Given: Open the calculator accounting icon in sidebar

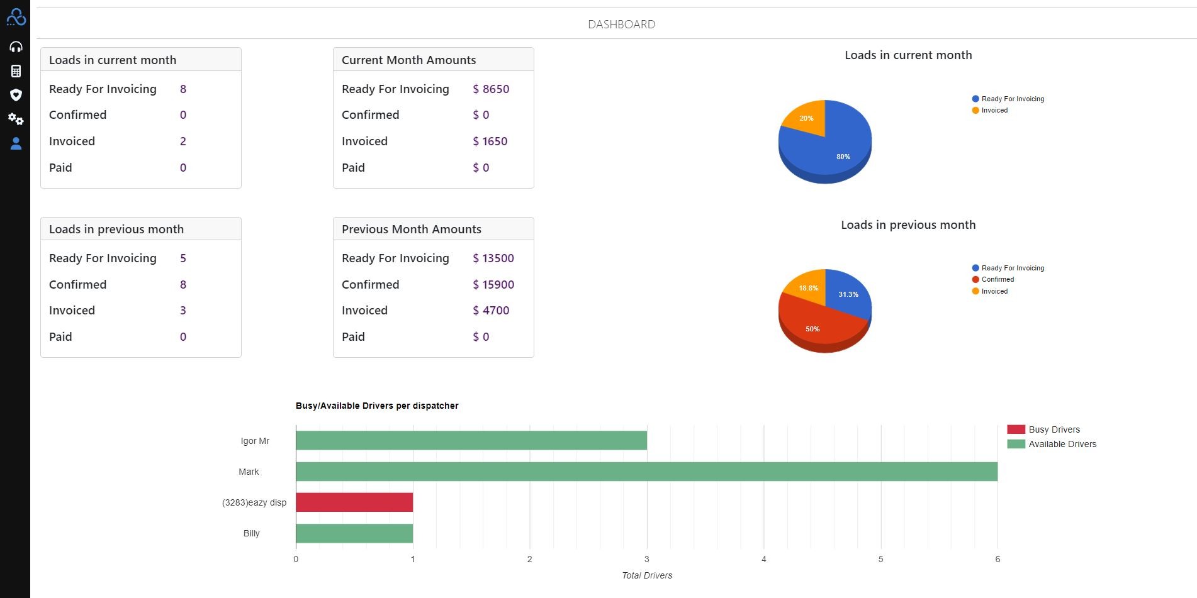Looking at the screenshot, I should click(16, 71).
